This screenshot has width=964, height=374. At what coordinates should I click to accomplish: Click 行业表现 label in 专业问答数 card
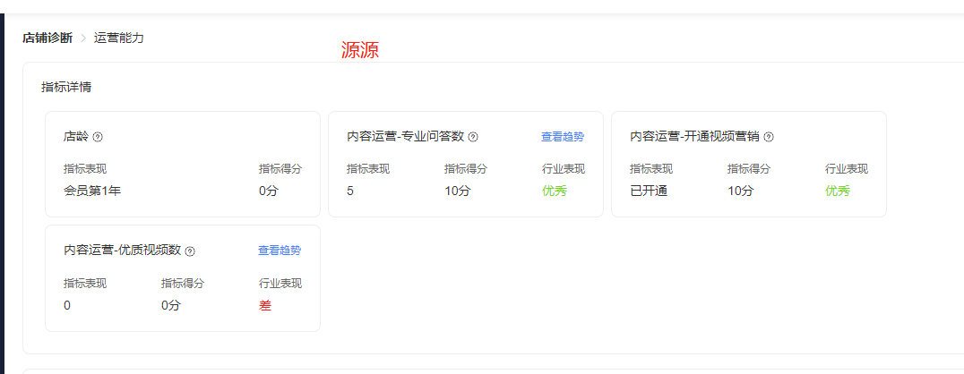[x=564, y=169]
